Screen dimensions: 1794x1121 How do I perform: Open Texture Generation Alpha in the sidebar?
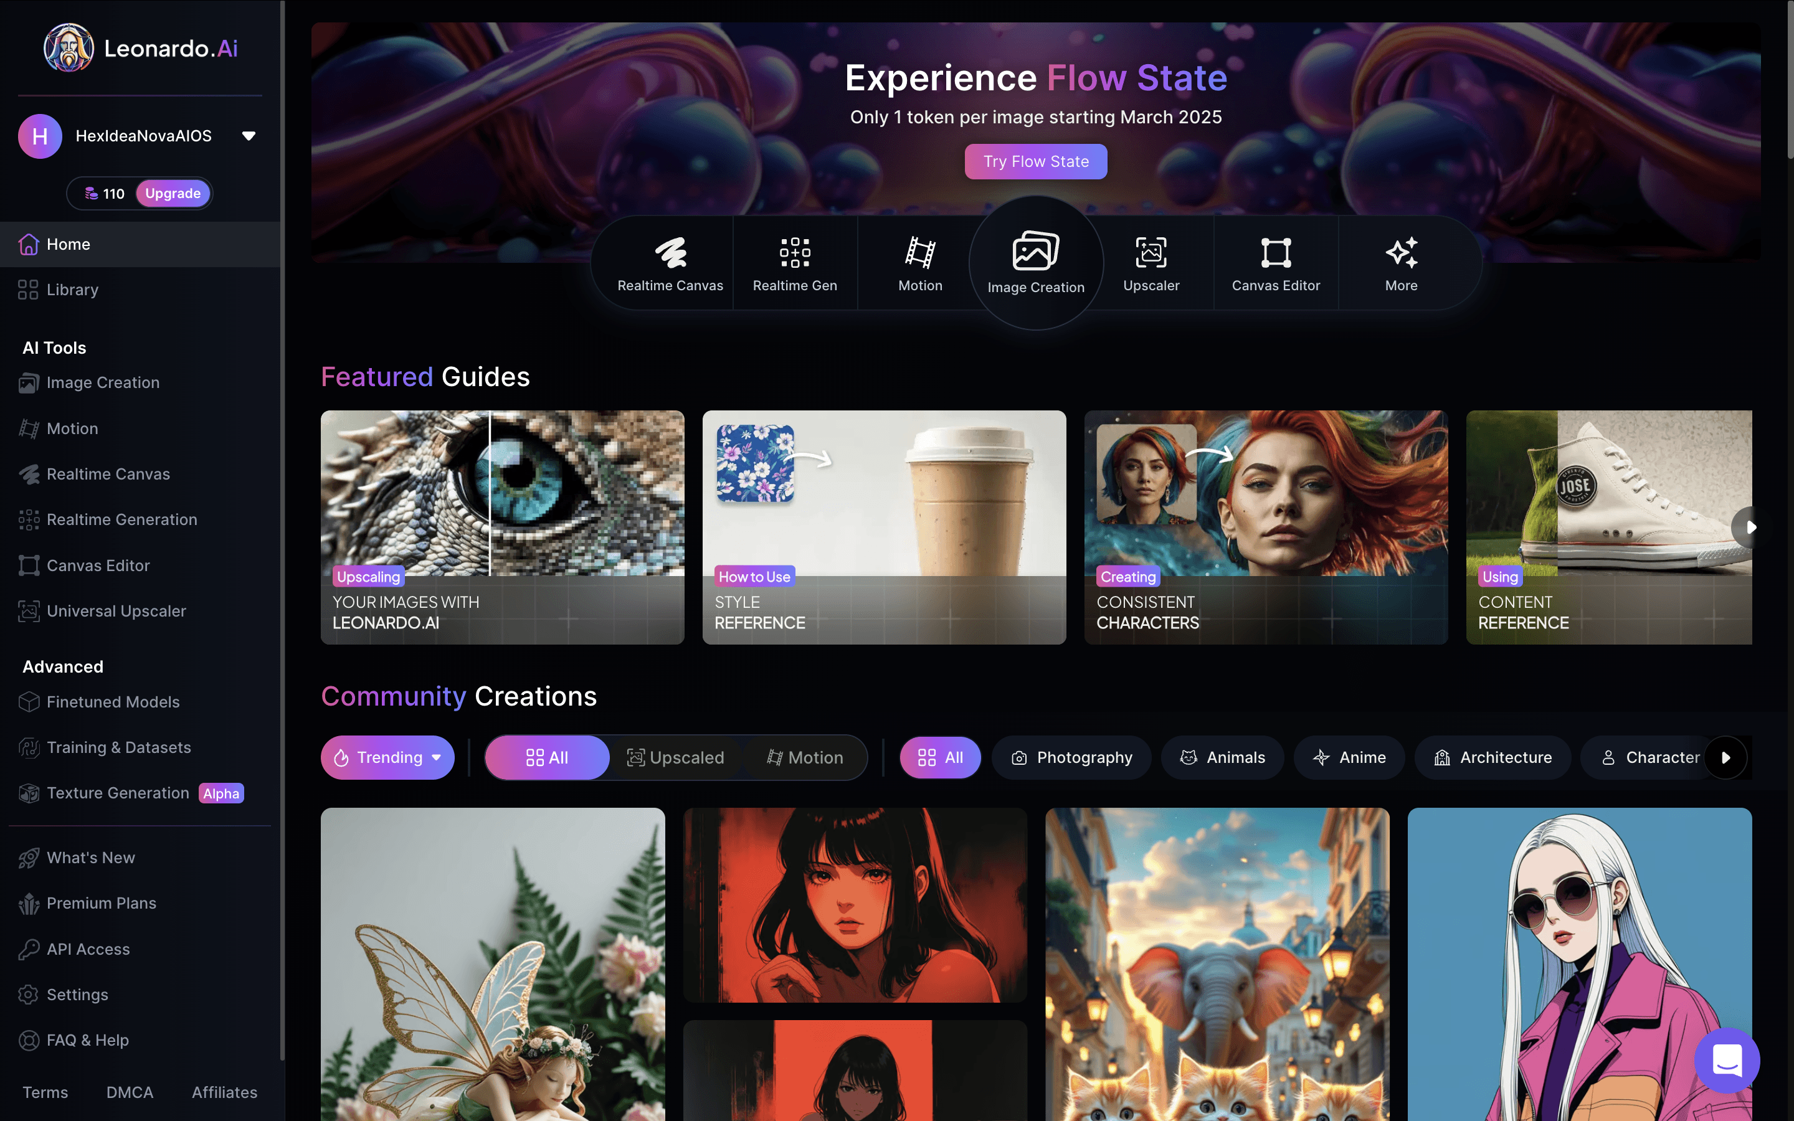point(140,793)
